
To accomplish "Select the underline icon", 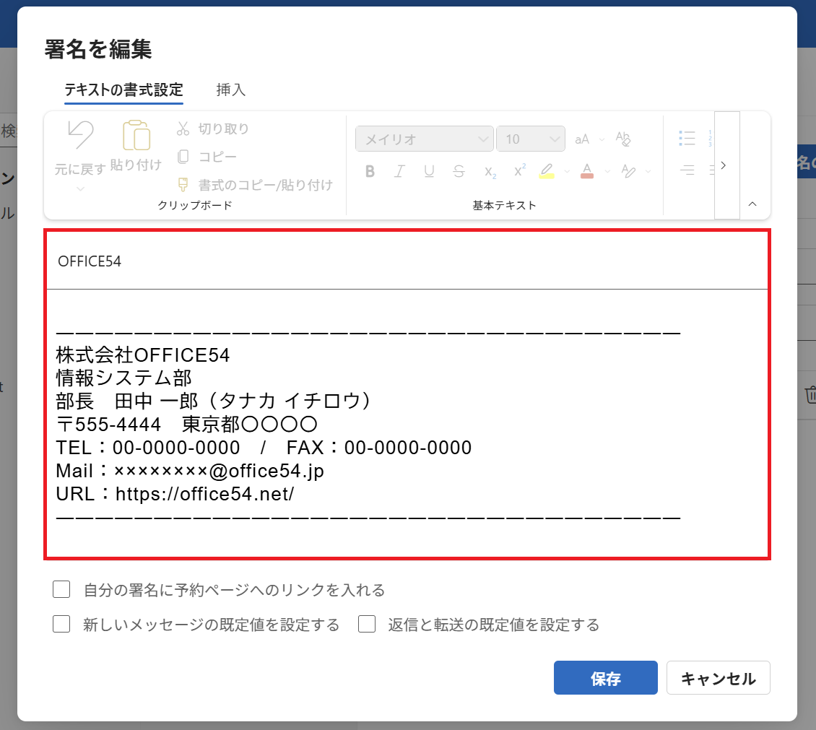I will 429,171.
